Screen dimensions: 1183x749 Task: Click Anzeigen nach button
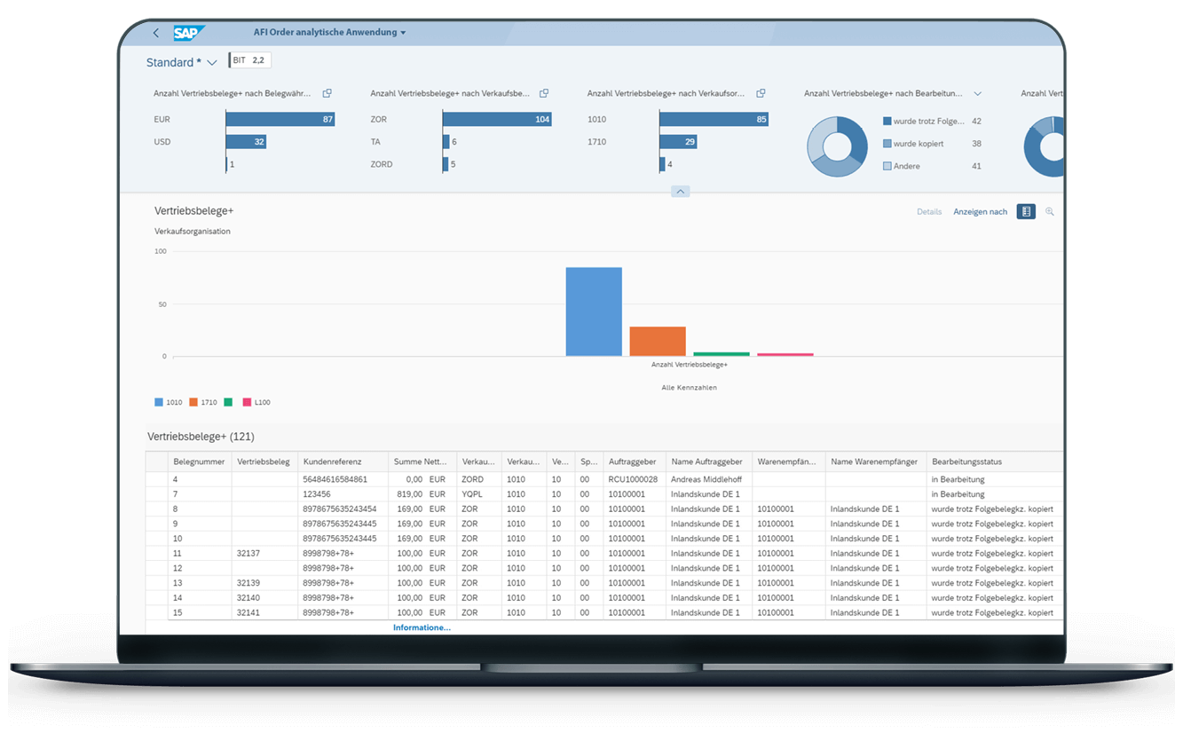coord(980,212)
